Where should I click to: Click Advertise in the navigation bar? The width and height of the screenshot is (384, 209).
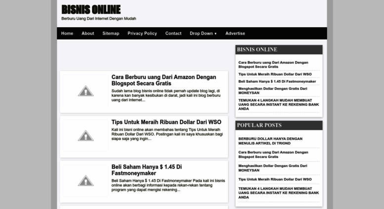pos(235,34)
